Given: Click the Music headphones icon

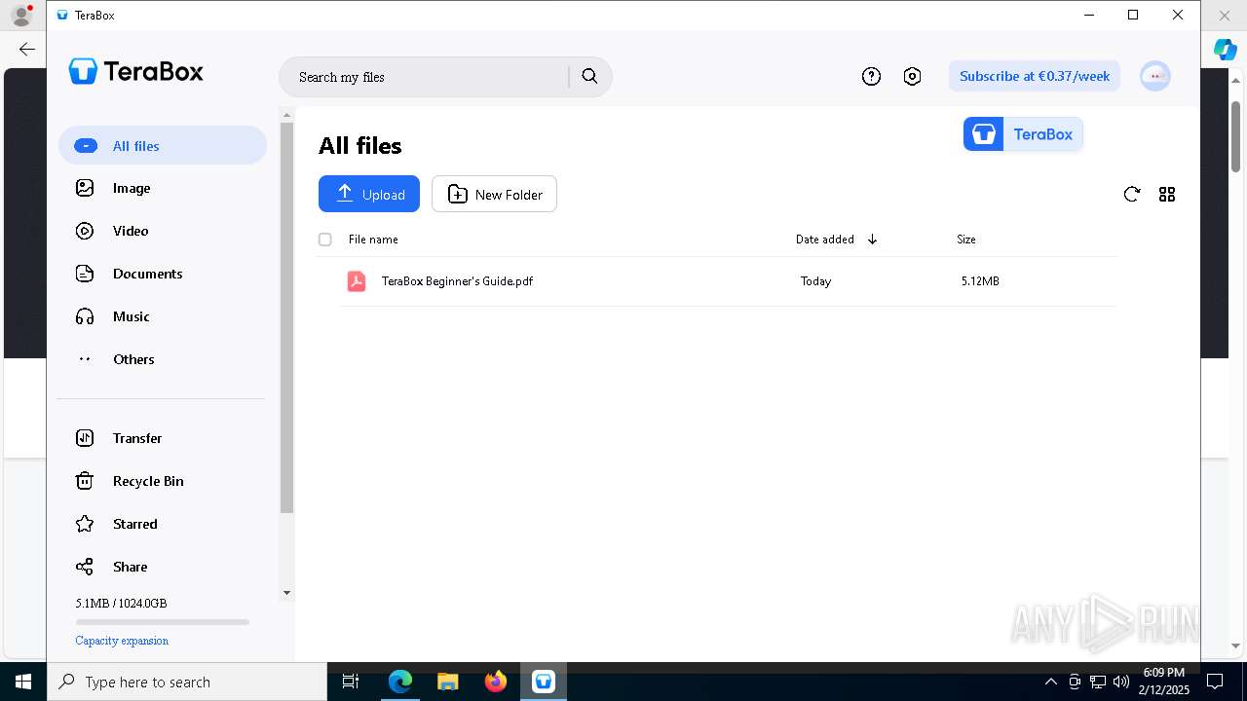Looking at the screenshot, I should click(x=85, y=316).
